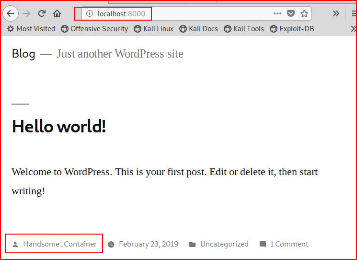357x260 pixels.
Task: Click the Welcome to WordPress paragraph
Action: [x=165, y=181]
